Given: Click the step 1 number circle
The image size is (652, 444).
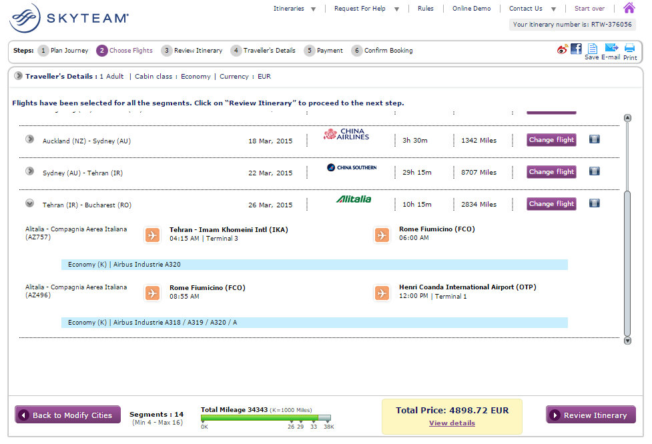Looking at the screenshot, I should coord(43,51).
